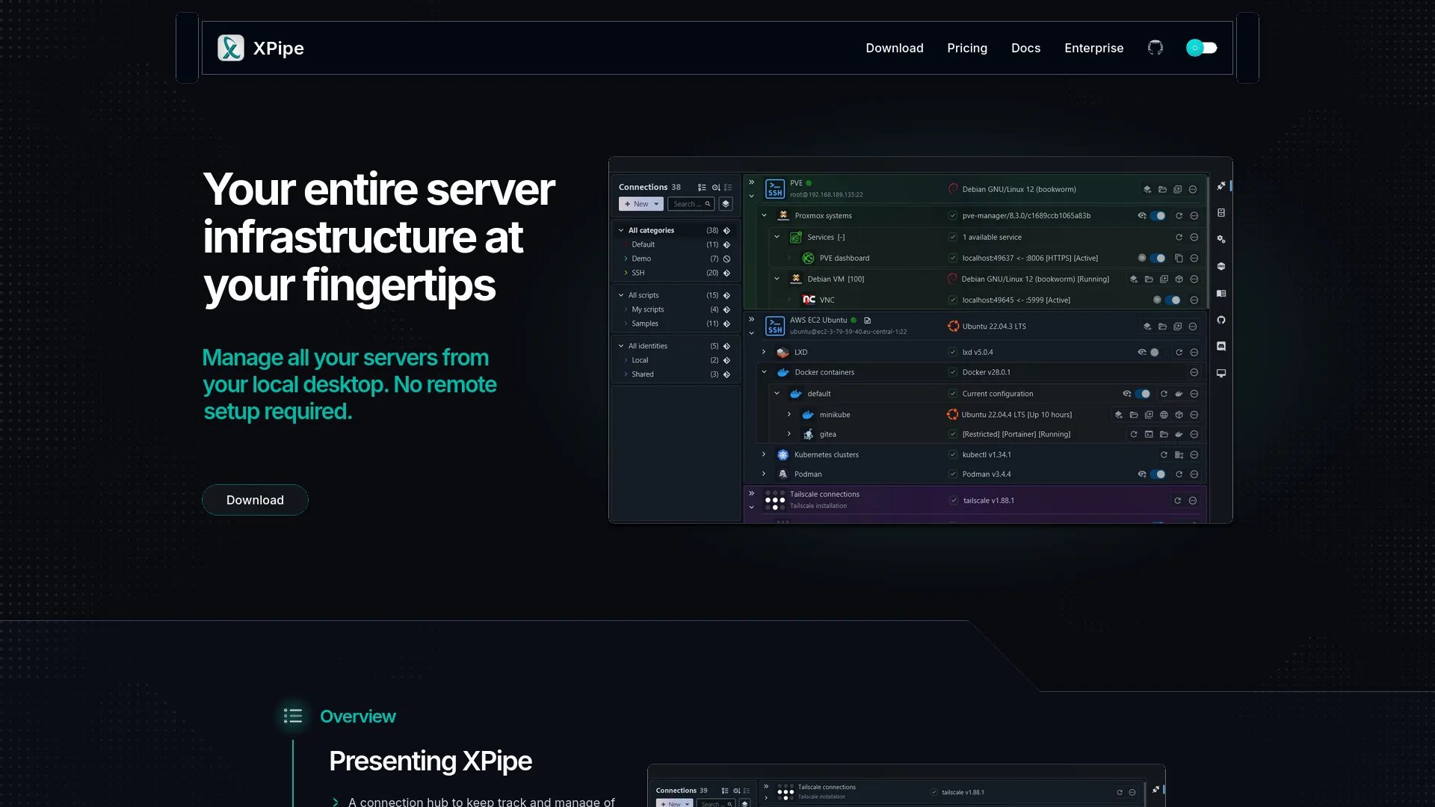The width and height of the screenshot is (1435, 807).
Task: Click terminal icon on Portainer gitea row
Action: [x=1149, y=434]
